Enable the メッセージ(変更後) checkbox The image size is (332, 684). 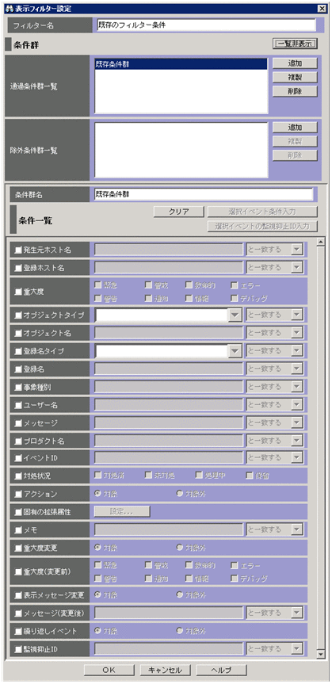[x=18, y=613]
